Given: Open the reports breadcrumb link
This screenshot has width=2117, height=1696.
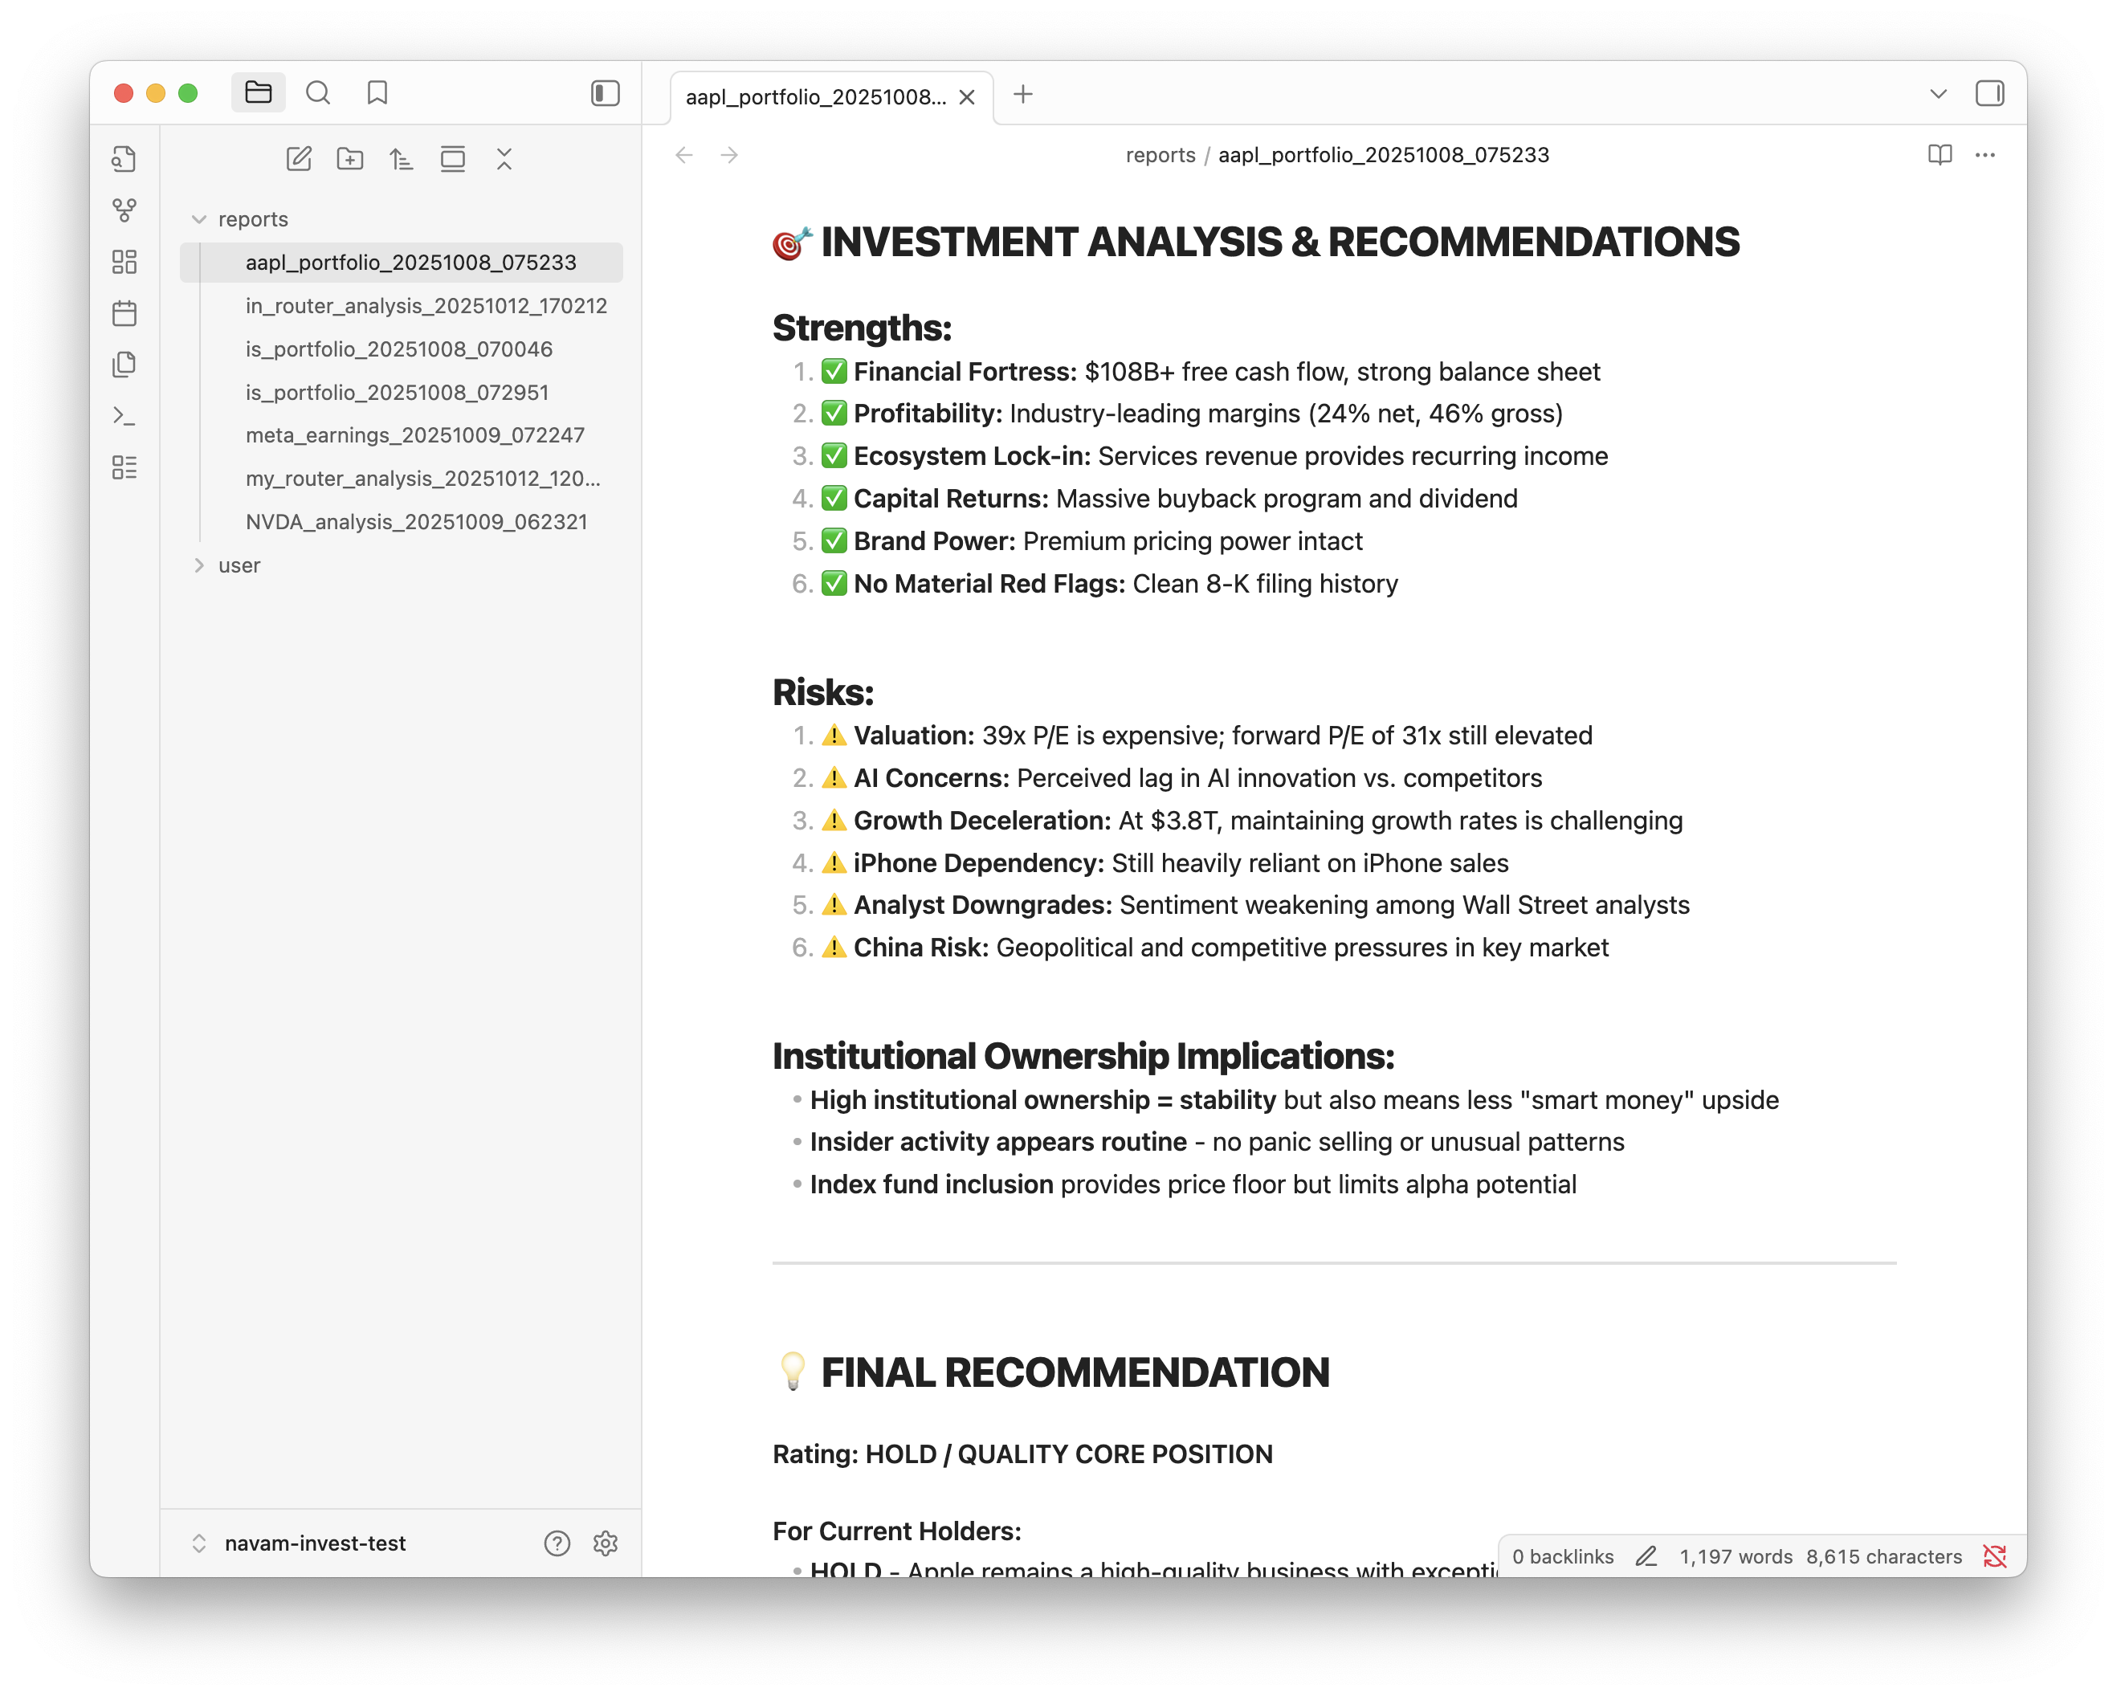Looking at the screenshot, I should click(1161, 154).
